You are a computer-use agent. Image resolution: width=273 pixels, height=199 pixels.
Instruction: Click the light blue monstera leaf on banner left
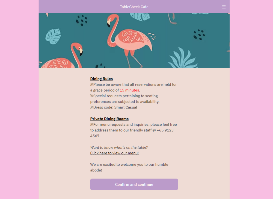(53, 36)
